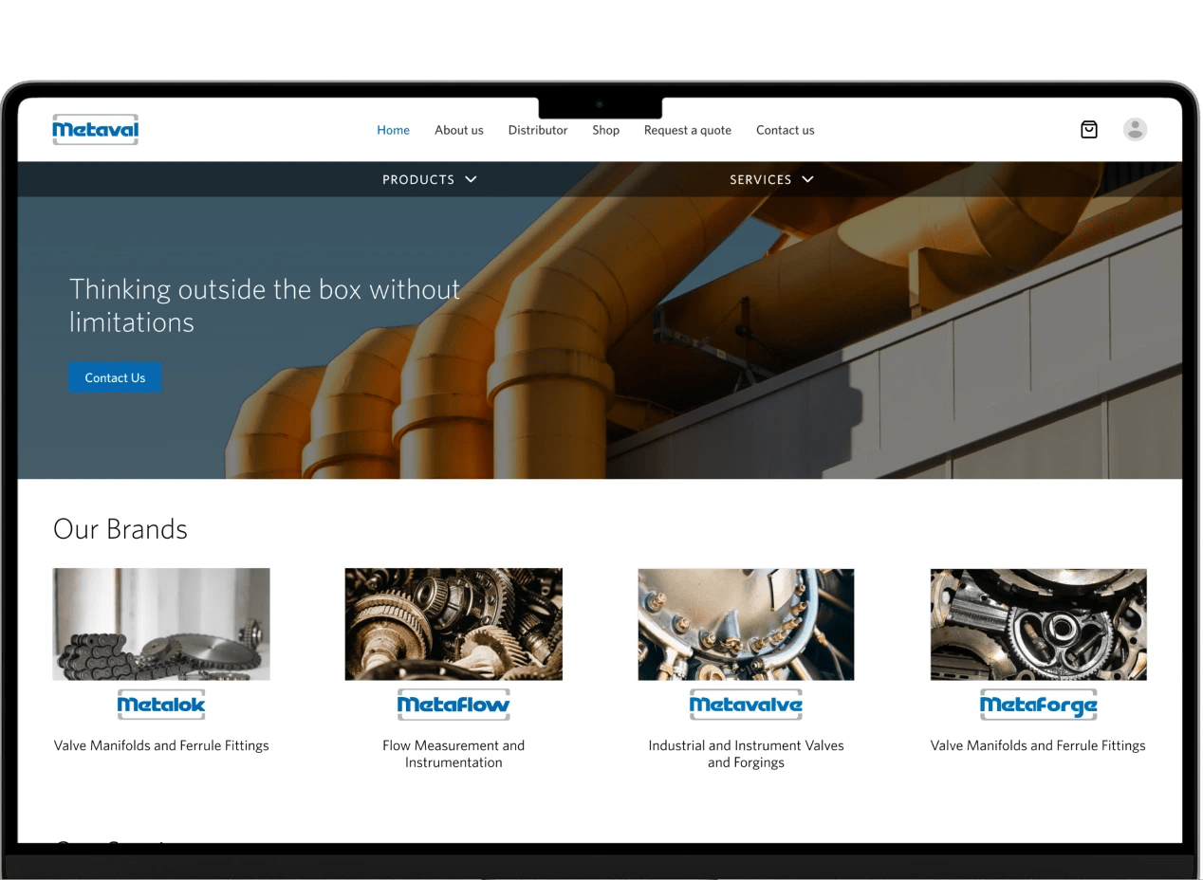Open the Metavalve engine image thumbnail

pyautogui.click(x=746, y=624)
